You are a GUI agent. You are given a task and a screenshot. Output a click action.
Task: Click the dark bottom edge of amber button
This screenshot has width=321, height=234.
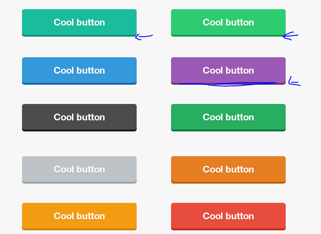click(79, 229)
